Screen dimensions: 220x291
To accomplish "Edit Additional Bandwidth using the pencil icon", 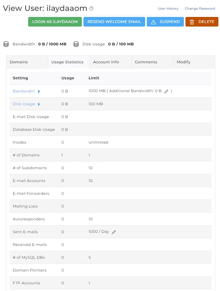I will 166,91.
